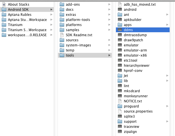Expand the lib folder arrow
The width and height of the screenshot is (175, 136).
[167, 81]
